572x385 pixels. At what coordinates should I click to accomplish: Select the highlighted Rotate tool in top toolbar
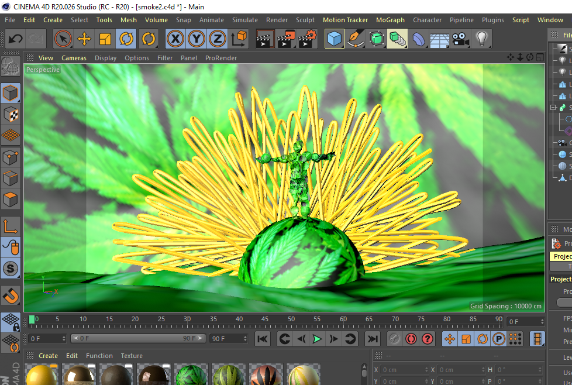pos(126,39)
